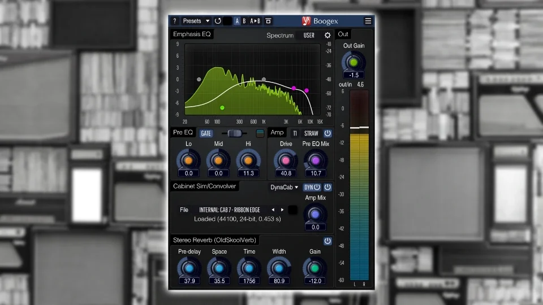Edit the Lo value field 0.0
543x305 pixels.
[x=188, y=173]
